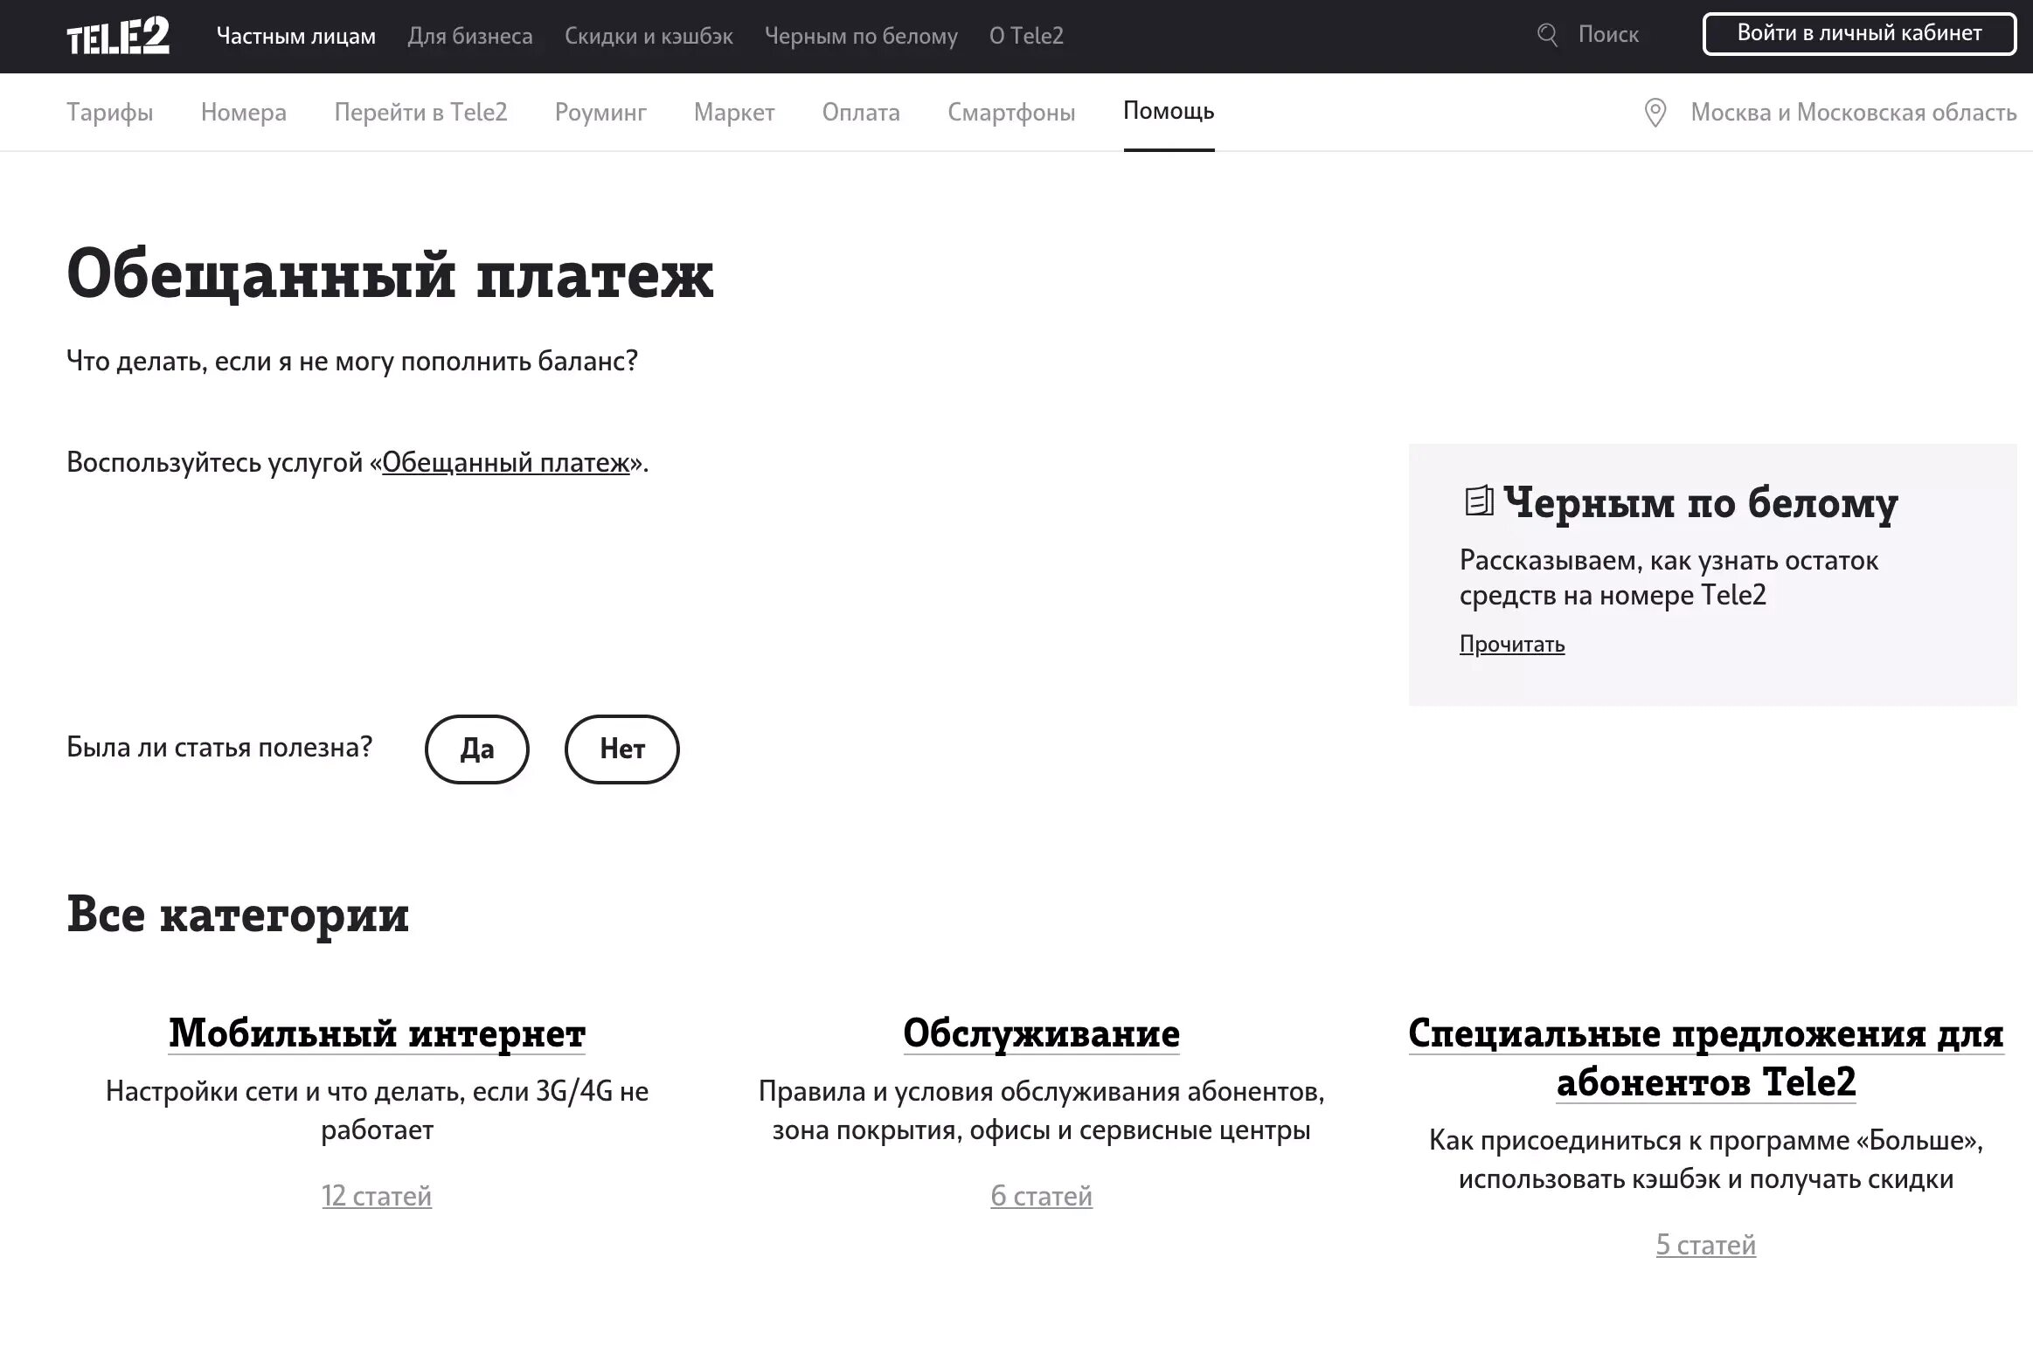Click the newspaper icon beside Черным по белому

tap(1478, 501)
